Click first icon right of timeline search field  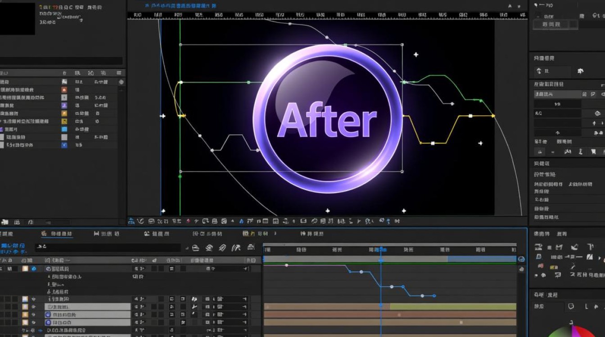195,248
